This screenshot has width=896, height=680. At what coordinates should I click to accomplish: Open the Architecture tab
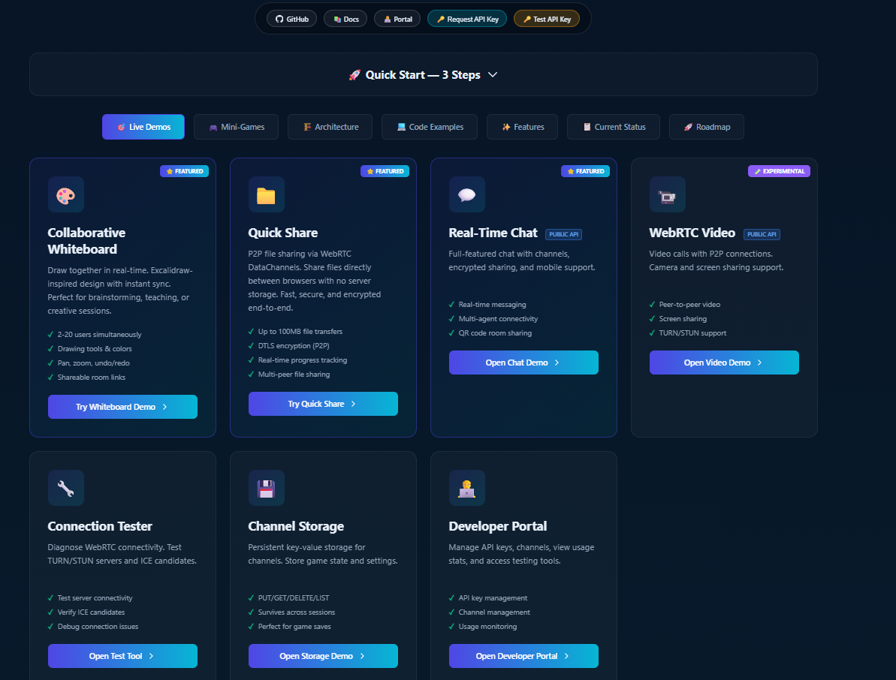330,126
